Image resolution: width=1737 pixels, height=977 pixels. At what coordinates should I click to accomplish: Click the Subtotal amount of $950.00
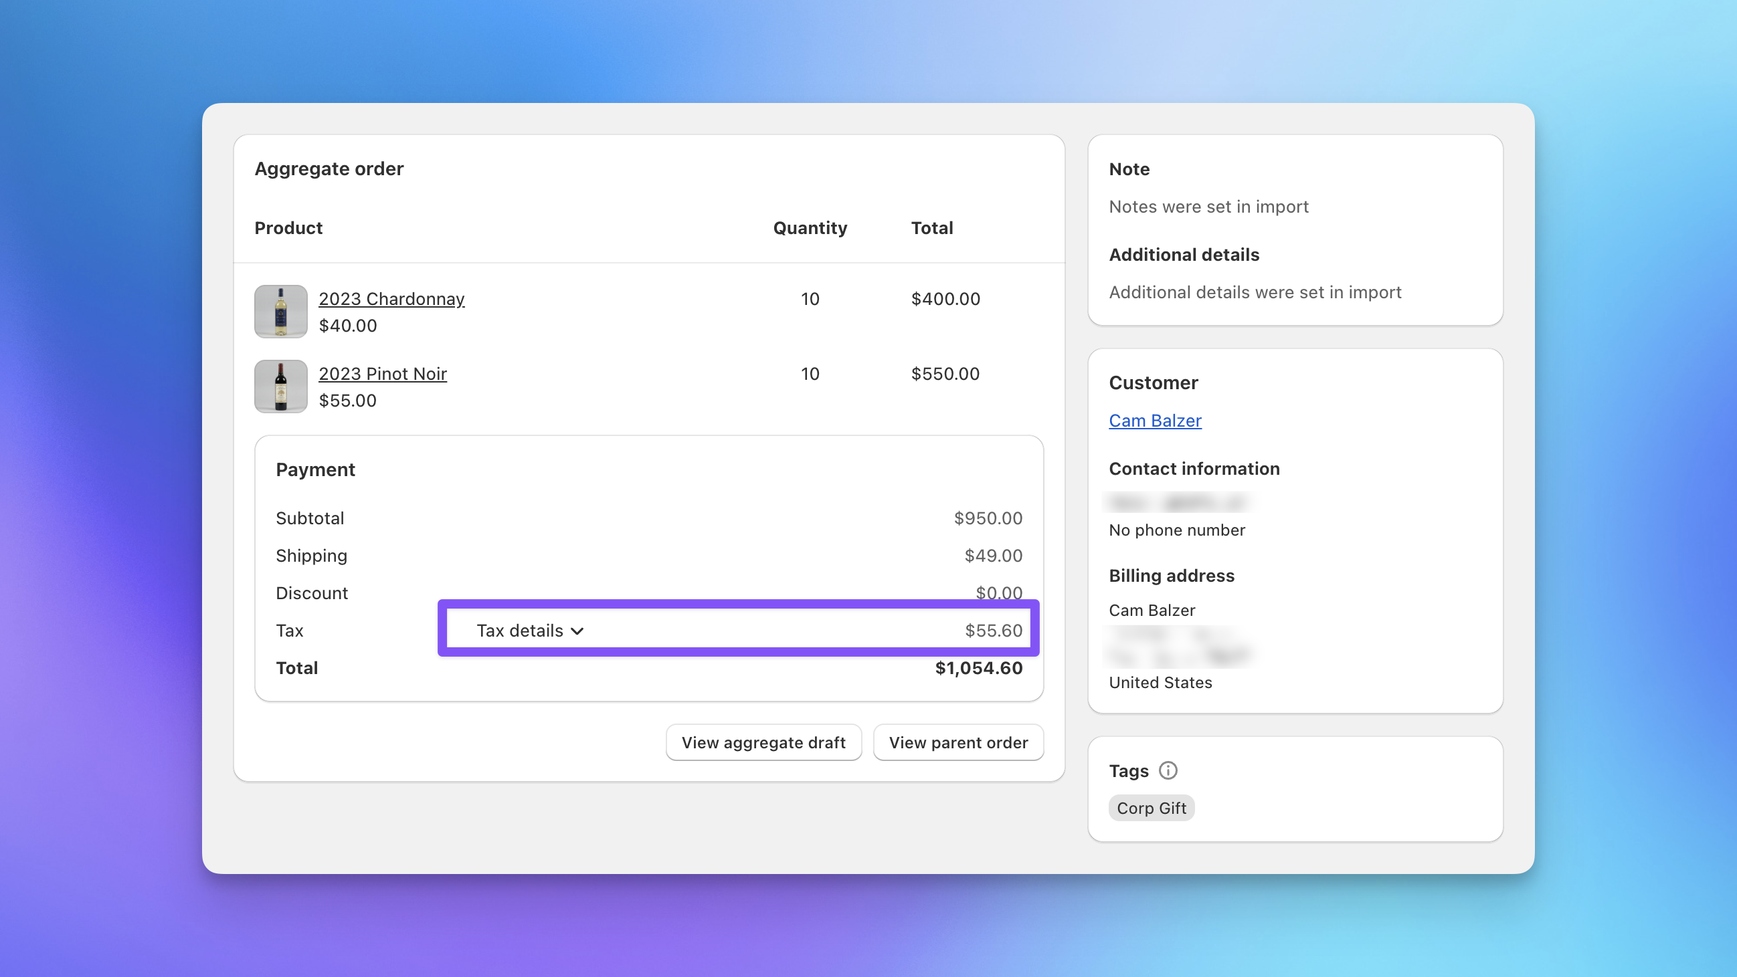pyautogui.click(x=988, y=518)
